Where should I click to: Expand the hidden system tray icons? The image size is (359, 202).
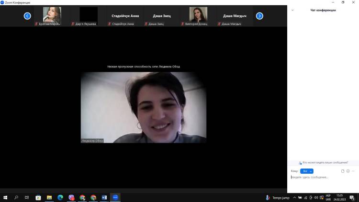pos(294,197)
